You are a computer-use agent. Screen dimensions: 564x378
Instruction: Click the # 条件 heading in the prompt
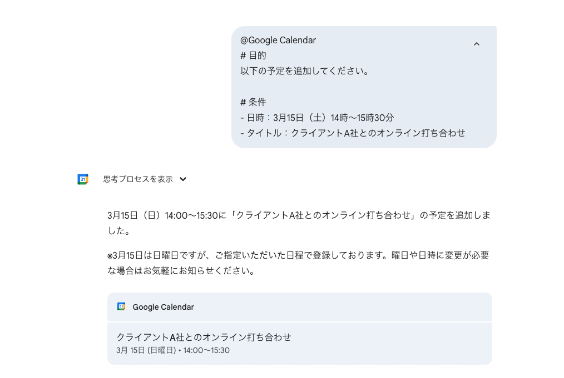253,102
